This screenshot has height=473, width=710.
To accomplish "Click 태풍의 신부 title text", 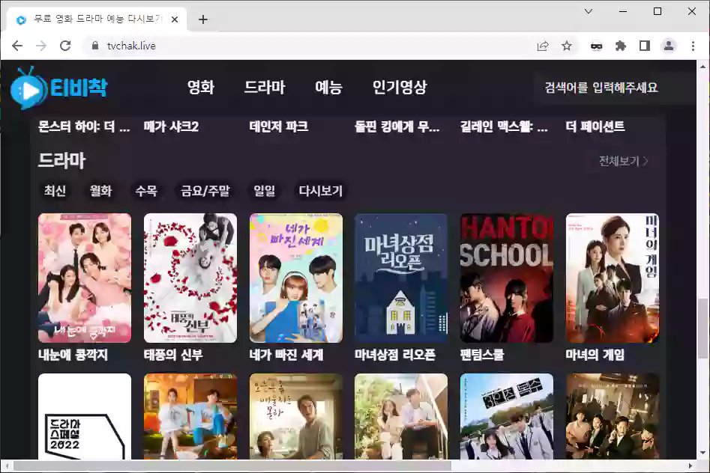I will pos(173,355).
